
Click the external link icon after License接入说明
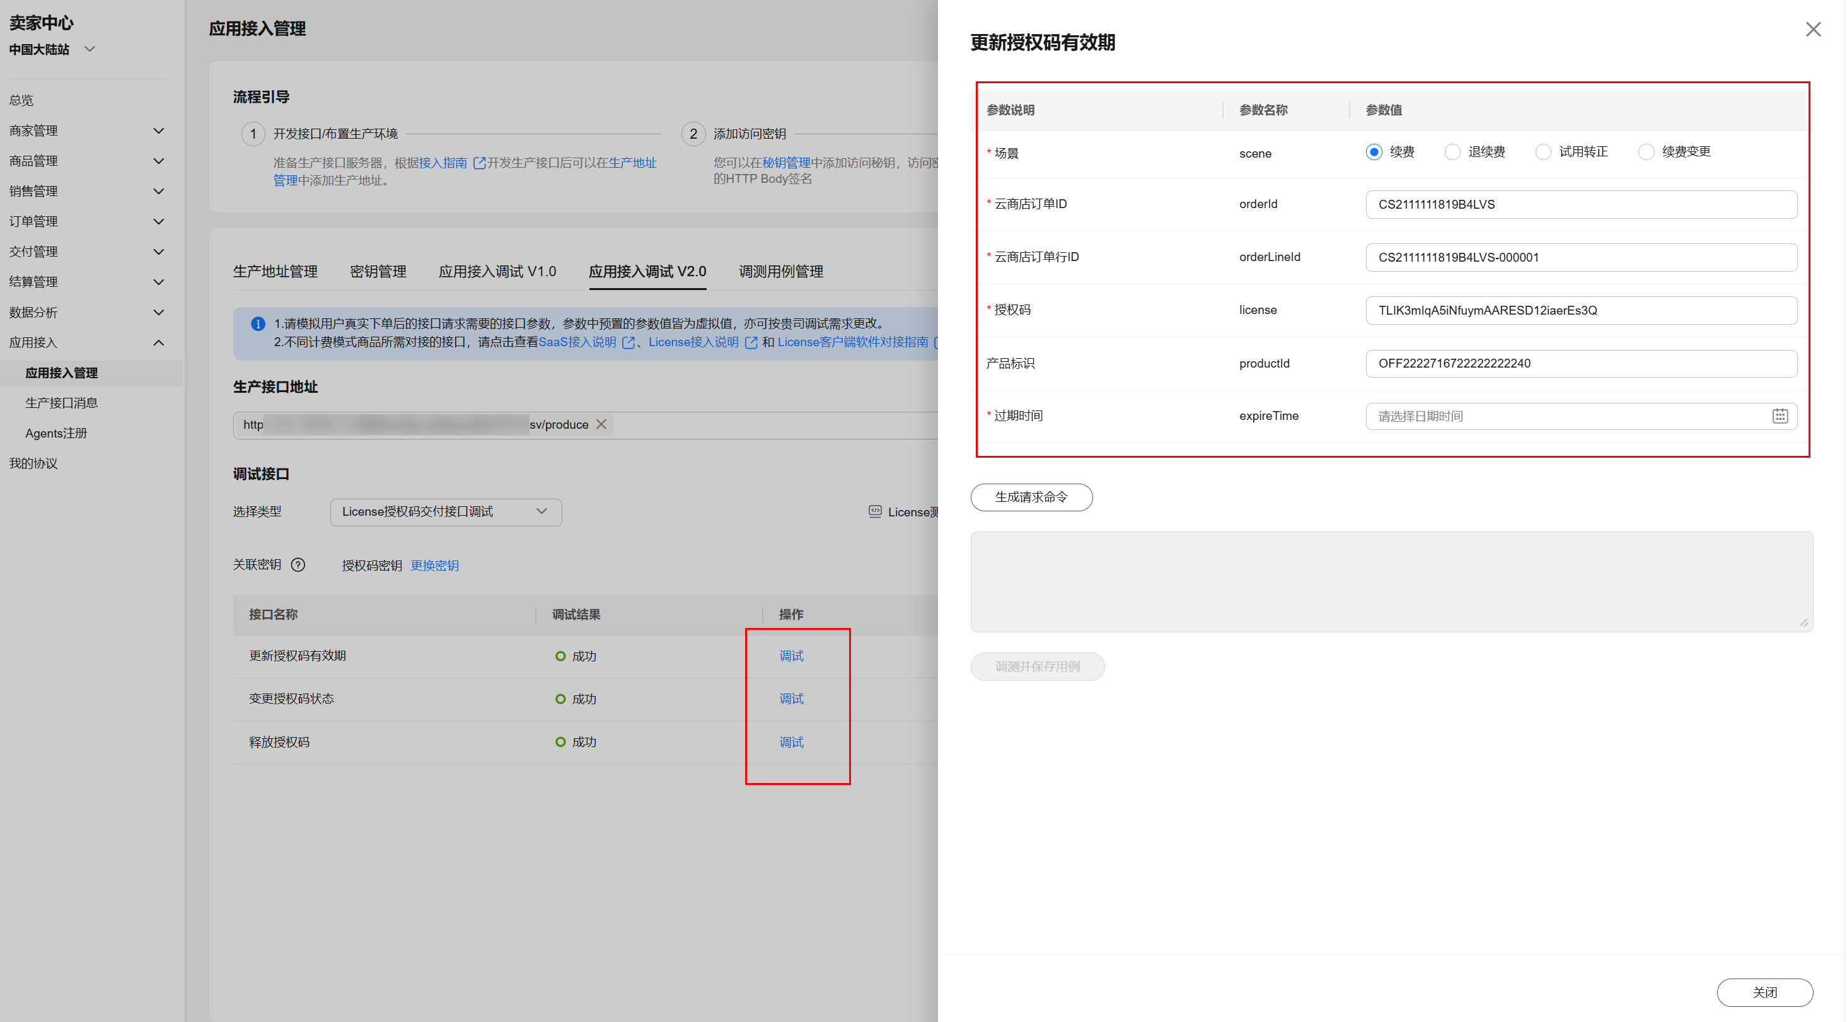pyautogui.click(x=751, y=342)
